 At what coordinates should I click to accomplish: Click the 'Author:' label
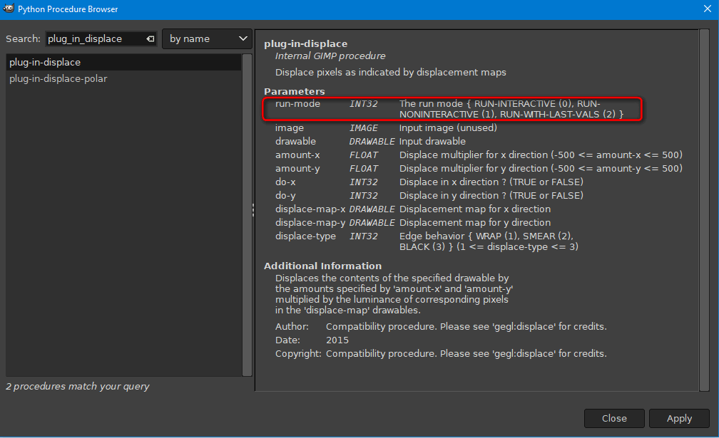pos(292,327)
